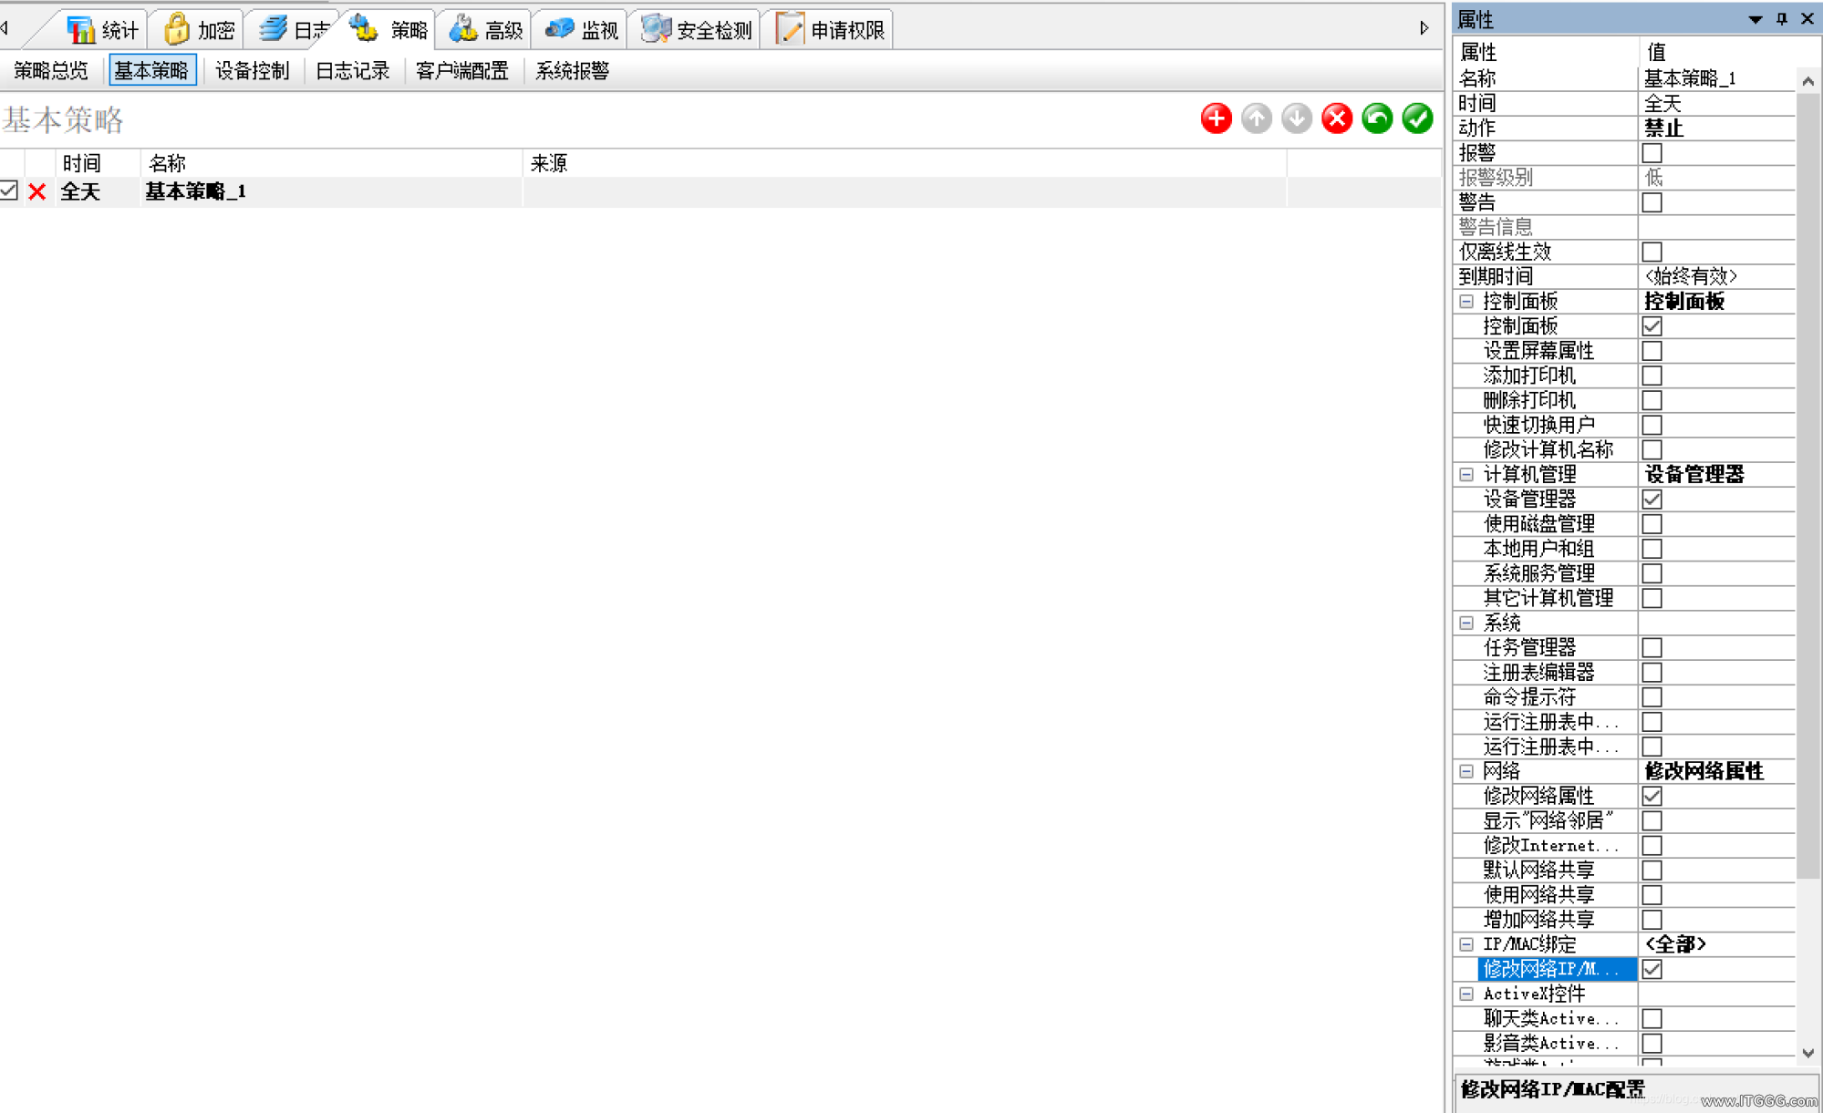Click the move up arrow icon
Image resolution: width=1823 pixels, height=1113 pixels.
tap(1256, 119)
